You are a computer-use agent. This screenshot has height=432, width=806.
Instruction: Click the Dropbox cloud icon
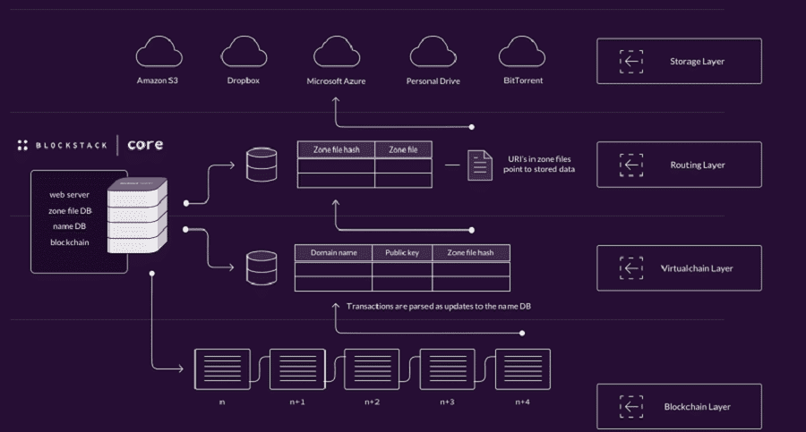[x=244, y=51]
